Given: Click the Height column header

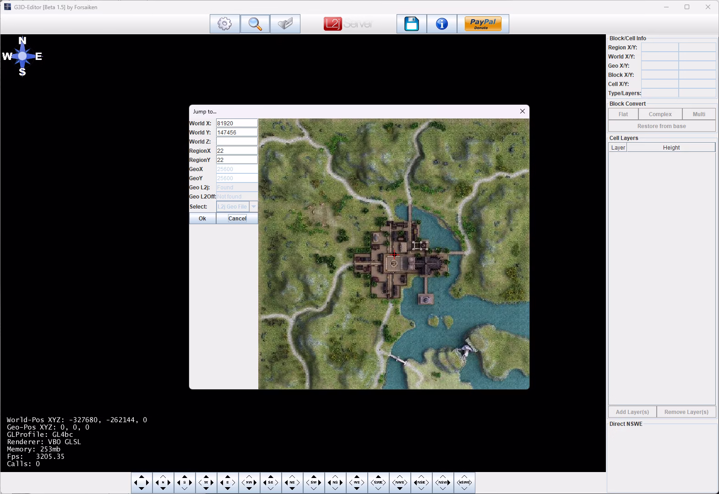Looking at the screenshot, I should pyautogui.click(x=671, y=148).
